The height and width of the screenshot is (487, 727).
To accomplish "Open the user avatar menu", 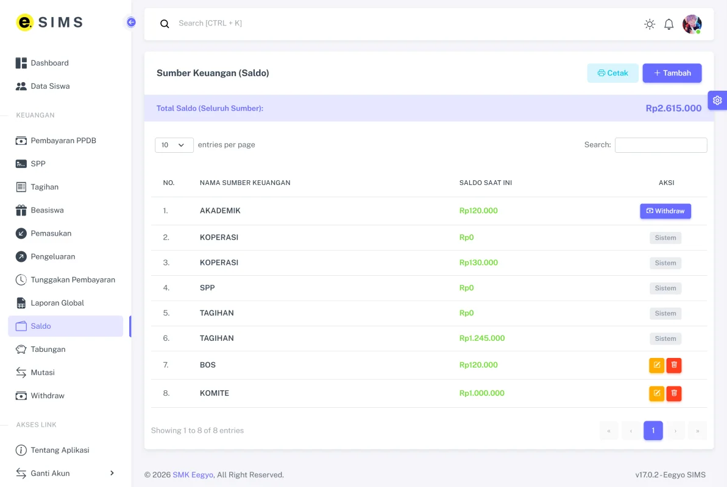I will pyautogui.click(x=692, y=24).
